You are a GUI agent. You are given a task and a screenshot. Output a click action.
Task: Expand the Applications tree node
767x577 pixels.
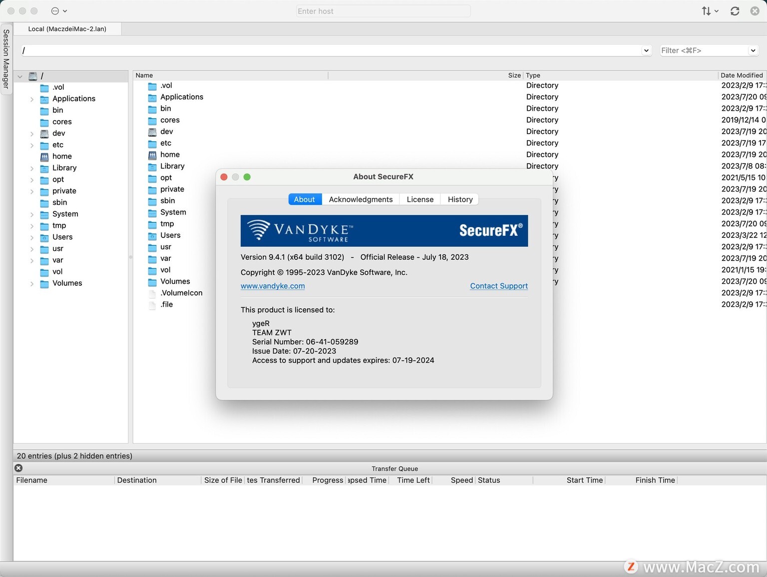tap(32, 99)
